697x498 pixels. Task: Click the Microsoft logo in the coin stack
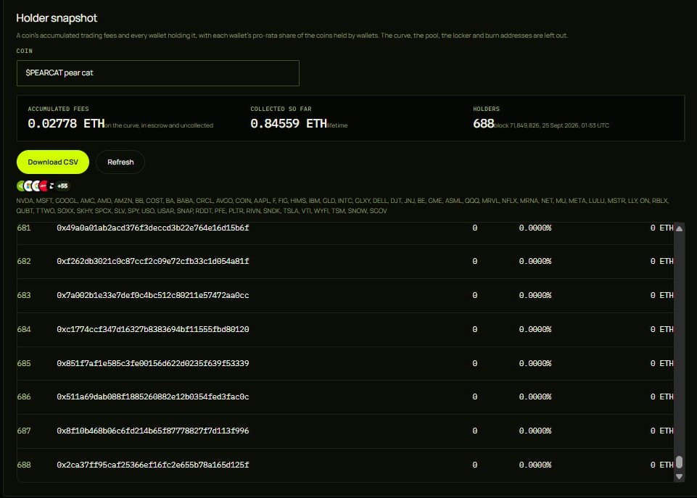point(28,186)
